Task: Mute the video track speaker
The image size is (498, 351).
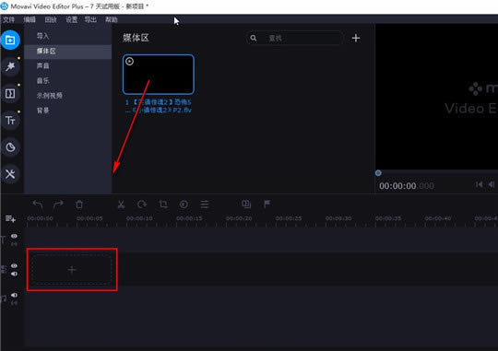Action: coord(14,274)
